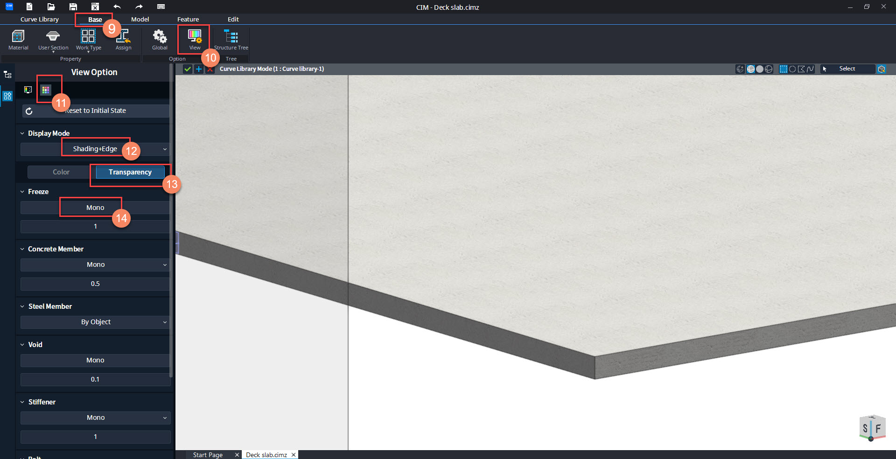This screenshot has width=896, height=459.
Task: Switch to the monitor display tab in View Option
Action: point(28,90)
